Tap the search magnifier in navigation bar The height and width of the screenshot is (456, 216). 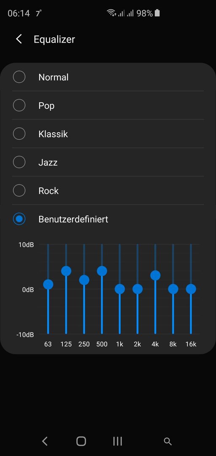click(x=167, y=442)
